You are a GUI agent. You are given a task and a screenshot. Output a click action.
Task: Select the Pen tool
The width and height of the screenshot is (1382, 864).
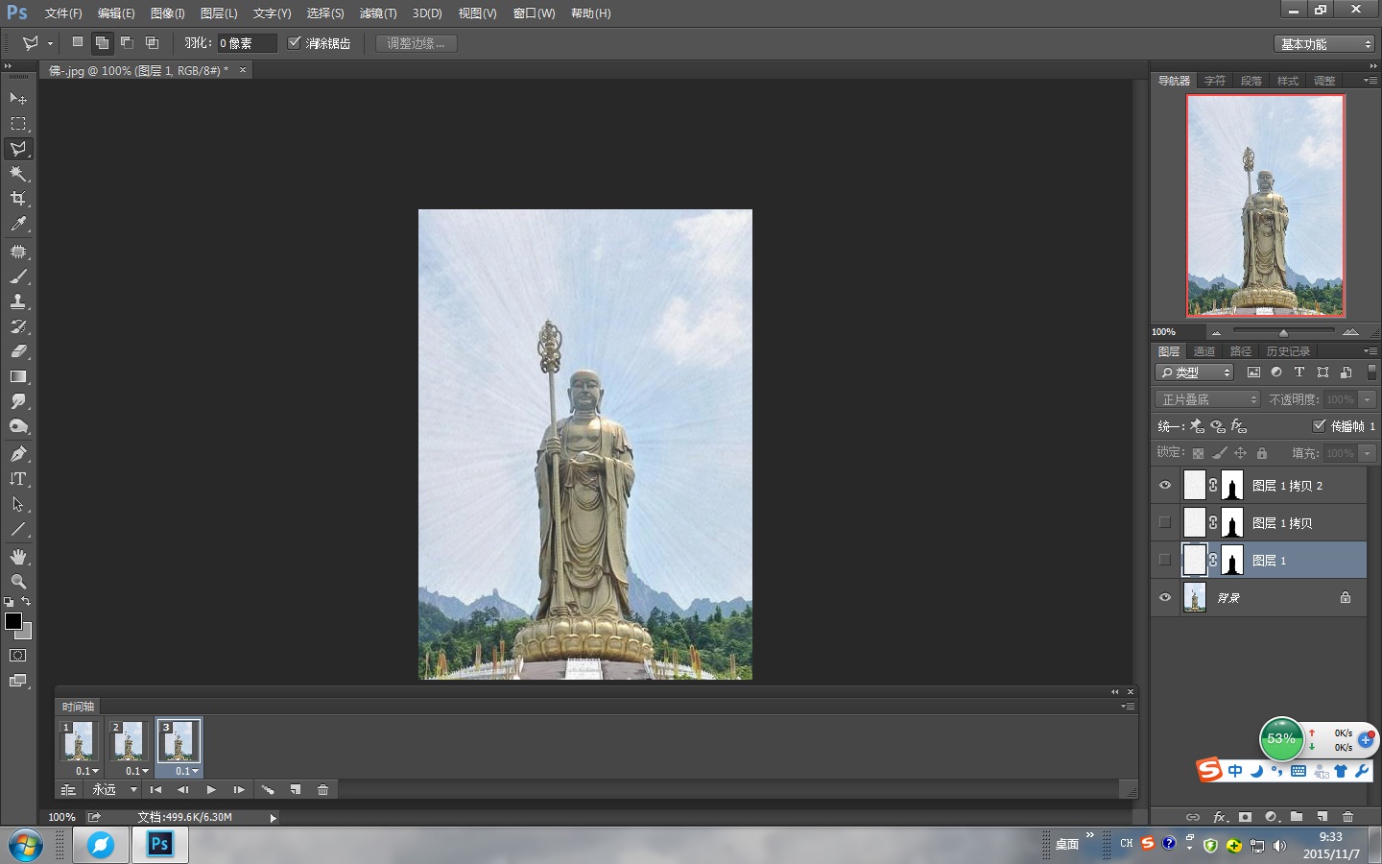pyautogui.click(x=18, y=453)
